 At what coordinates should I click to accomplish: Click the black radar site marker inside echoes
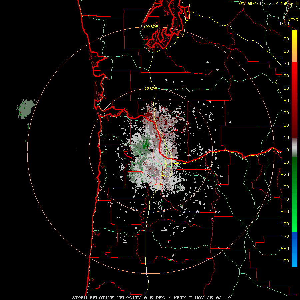coord(151,151)
